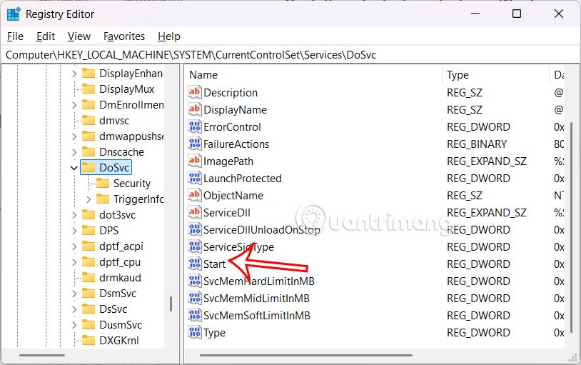Click the ImagePath string value icon
581x365 pixels.
(x=195, y=161)
